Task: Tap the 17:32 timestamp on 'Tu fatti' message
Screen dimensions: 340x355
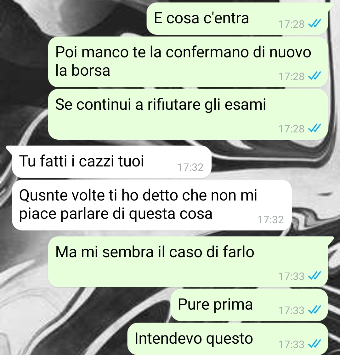Action: tap(190, 167)
